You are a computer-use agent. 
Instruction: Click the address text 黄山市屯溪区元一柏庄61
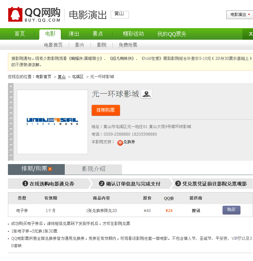point(125,127)
